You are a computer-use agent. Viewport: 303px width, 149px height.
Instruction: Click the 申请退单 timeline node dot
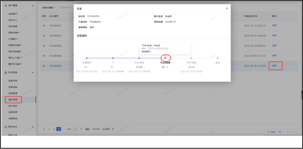click(x=87, y=58)
